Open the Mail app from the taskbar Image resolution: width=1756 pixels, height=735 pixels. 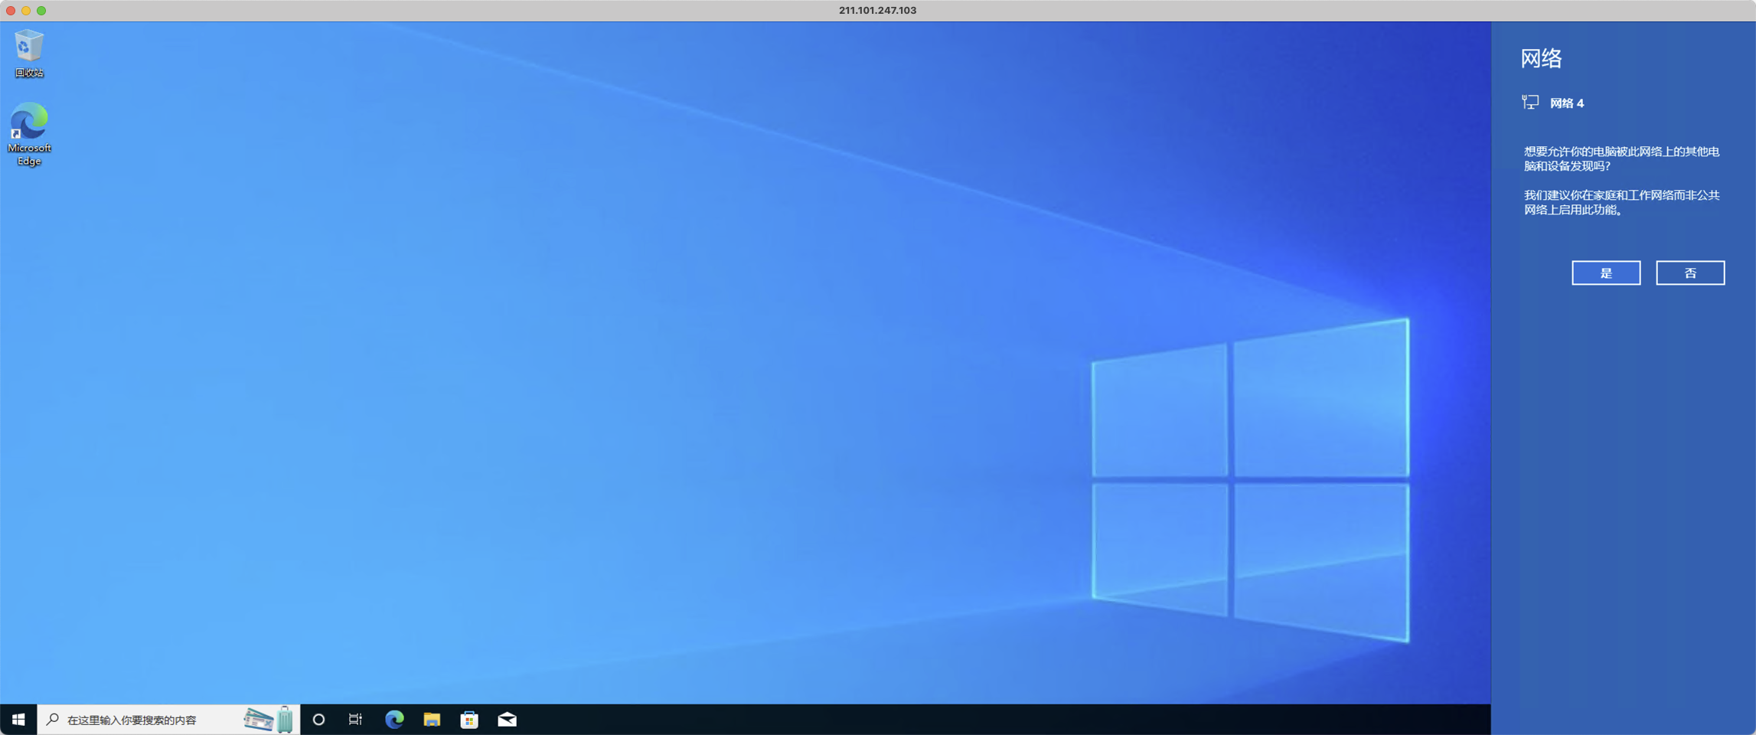click(507, 720)
